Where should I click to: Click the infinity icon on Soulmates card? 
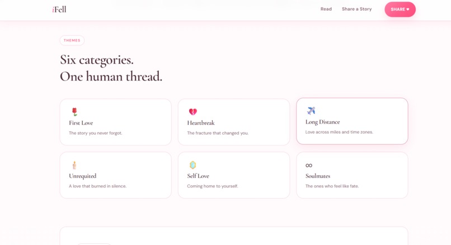click(309, 166)
